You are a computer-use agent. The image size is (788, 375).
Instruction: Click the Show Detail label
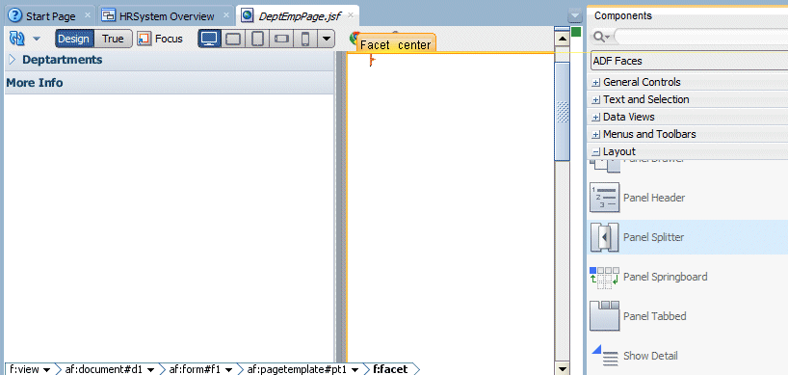click(x=650, y=356)
